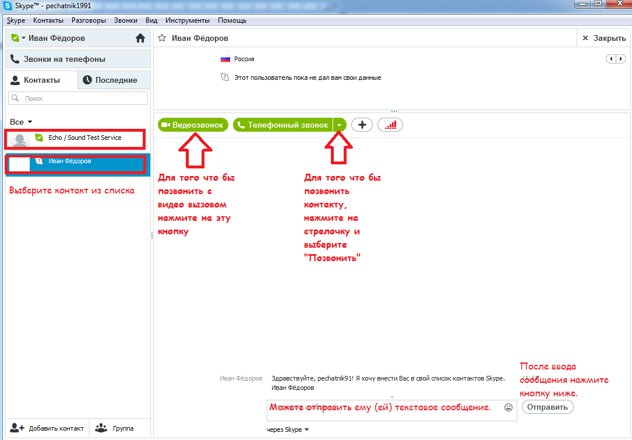Open the Контакты menu
The width and height of the screenshot is (632, 440).
tap(48, 20)
